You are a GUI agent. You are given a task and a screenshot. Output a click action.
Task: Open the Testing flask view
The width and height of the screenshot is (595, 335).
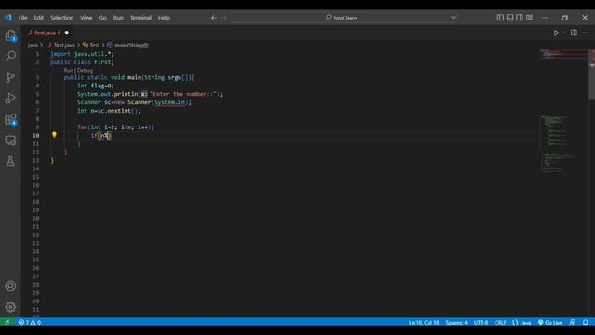tap(10, 161)
